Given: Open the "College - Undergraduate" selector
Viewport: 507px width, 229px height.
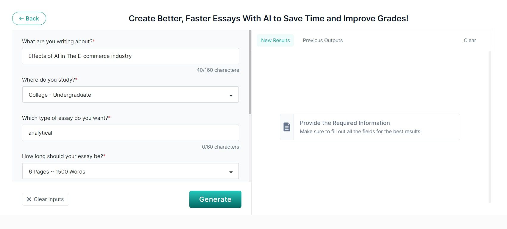Looking at the screenshot, I should click(x=130, y=95).
